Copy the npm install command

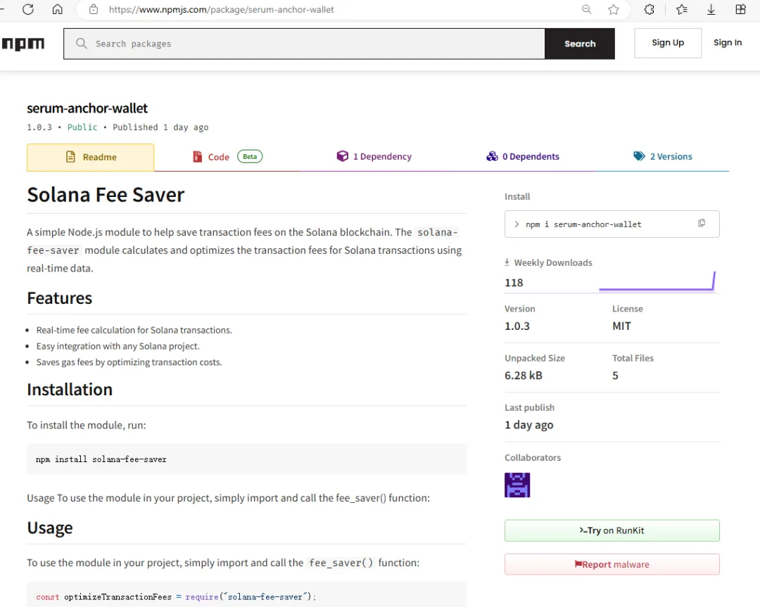coord(702,223)
